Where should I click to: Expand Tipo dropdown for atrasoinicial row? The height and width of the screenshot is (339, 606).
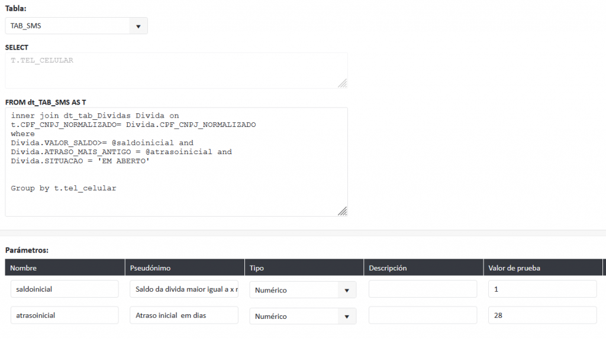pos(303,316)
